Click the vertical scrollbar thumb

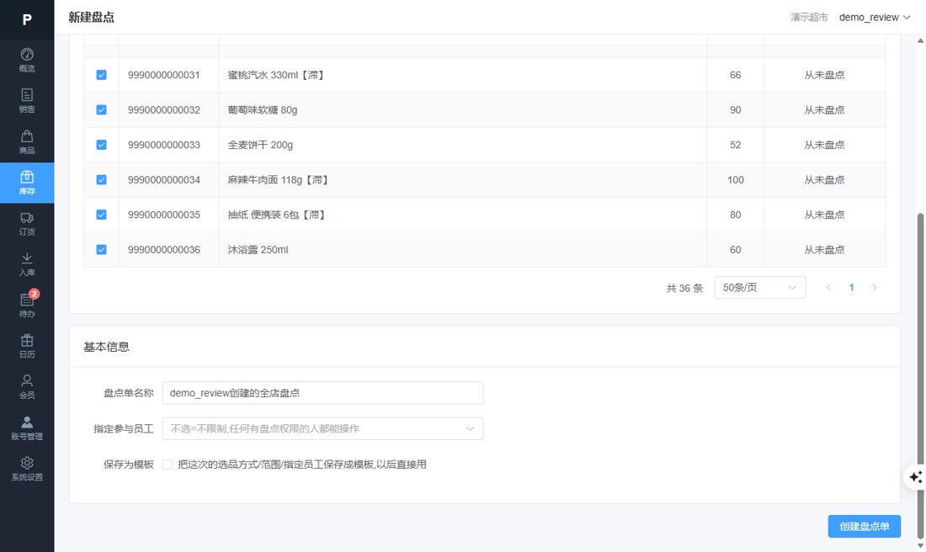point(920,375)
